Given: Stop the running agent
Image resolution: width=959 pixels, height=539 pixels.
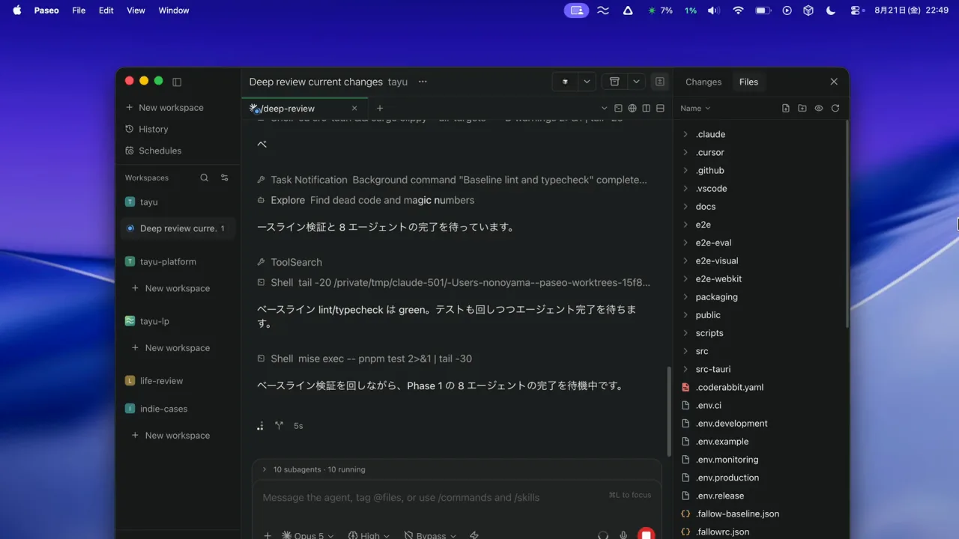Looking at the screenshot, I should [x=646, y=535].
